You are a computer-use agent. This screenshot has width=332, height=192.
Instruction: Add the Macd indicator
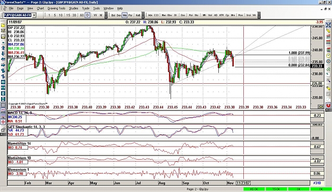click(164, 15)
